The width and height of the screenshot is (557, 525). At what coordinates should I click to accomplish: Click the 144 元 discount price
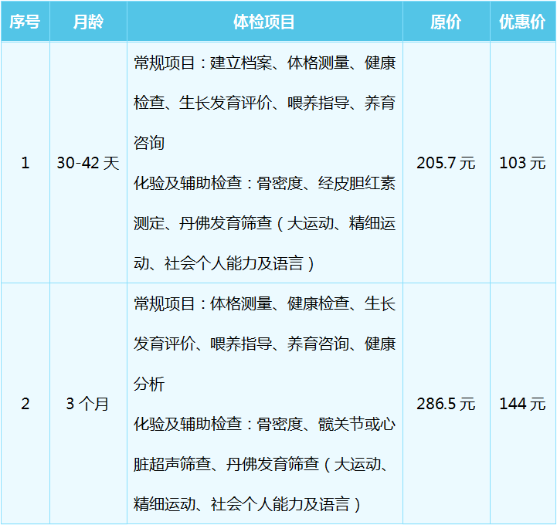click(522, 404)
